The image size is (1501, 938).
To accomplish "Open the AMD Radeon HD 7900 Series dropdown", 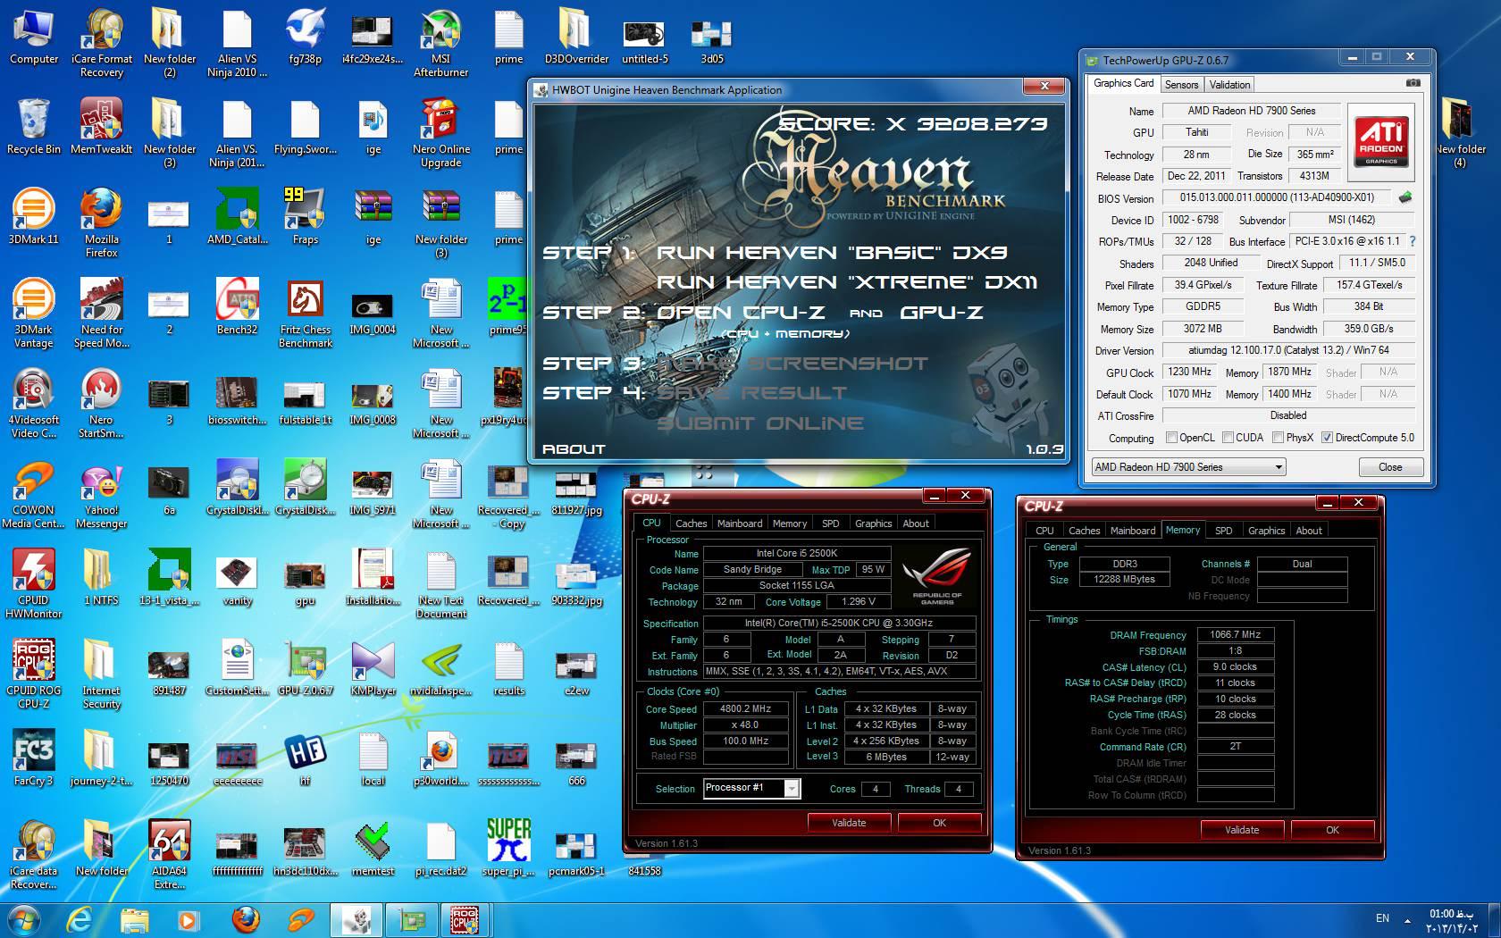I will (x=1188, y=467).
